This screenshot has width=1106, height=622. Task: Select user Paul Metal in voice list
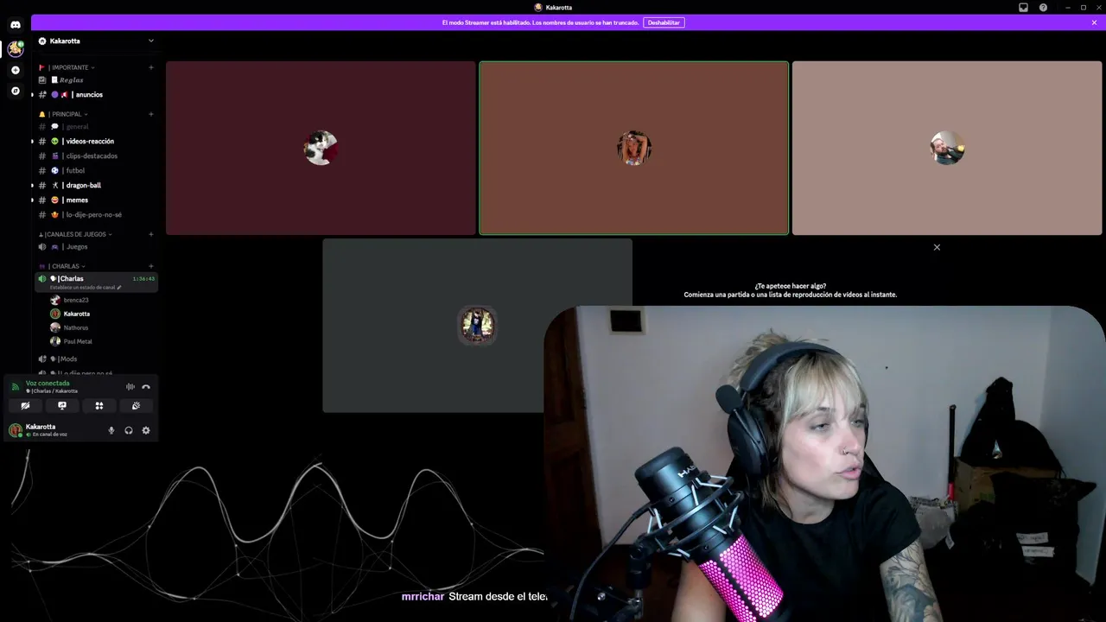coord(103,342)
